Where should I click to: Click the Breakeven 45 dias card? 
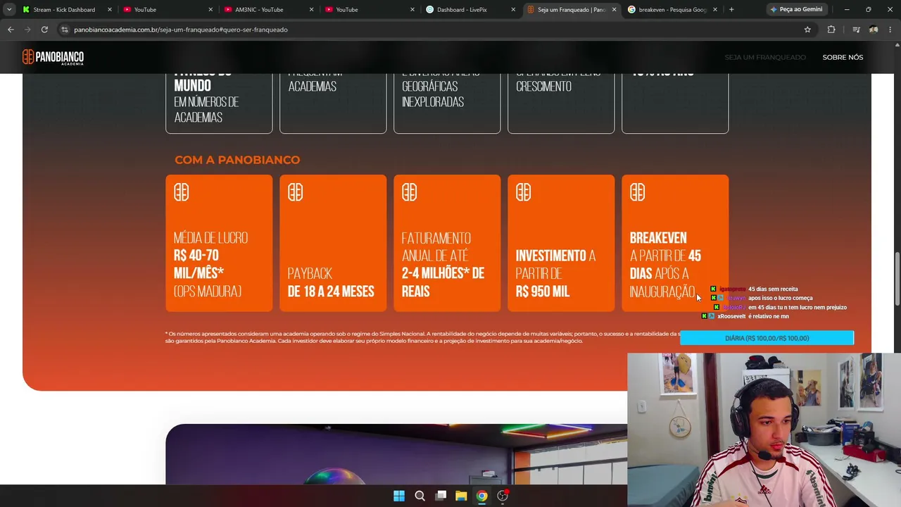tap(675, 243)
